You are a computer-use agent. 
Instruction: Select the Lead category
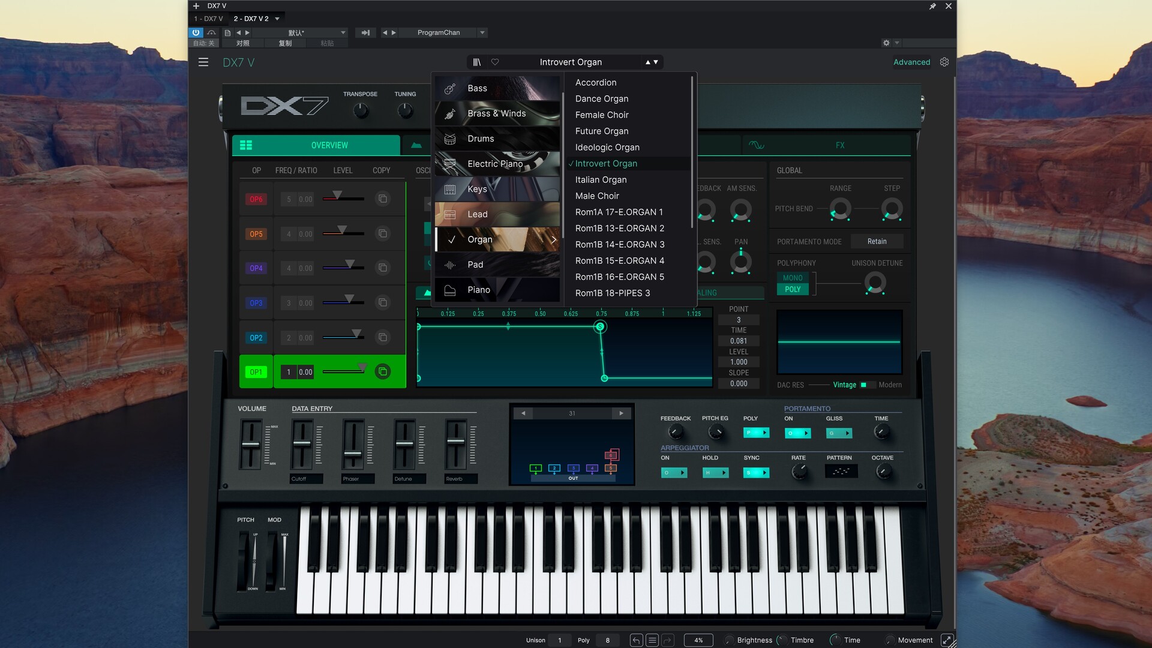click(x=497, y=214)
